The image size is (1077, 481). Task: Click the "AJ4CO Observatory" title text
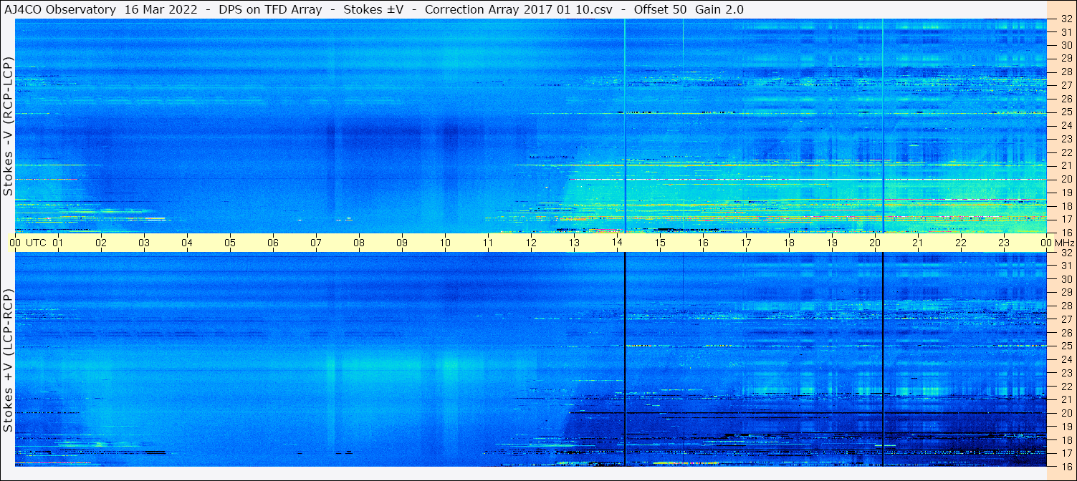point(59,10)
